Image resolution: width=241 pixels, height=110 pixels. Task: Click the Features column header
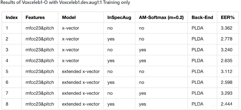[35, 18]
